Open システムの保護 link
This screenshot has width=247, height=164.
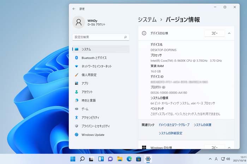pos(203,125)
